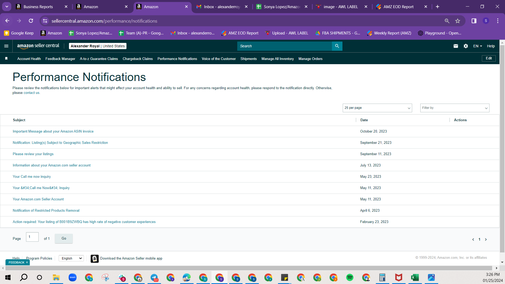
Task: Click the vertical page scrollbar
Action: (x=502, y=149)
